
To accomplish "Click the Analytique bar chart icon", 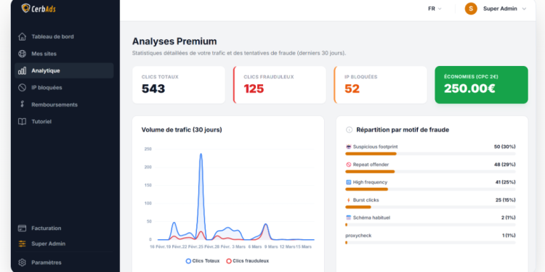I will click(22, 71).
